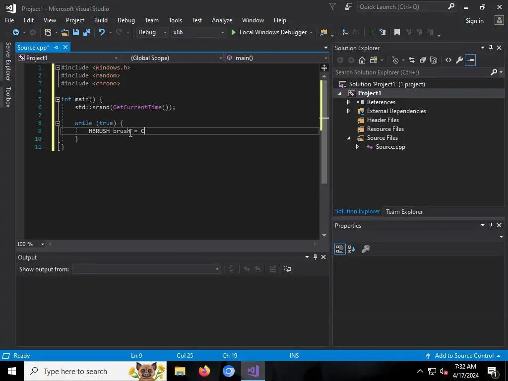Open the Build menu
This screenshot has height=381, width=508.
[101, 20]
